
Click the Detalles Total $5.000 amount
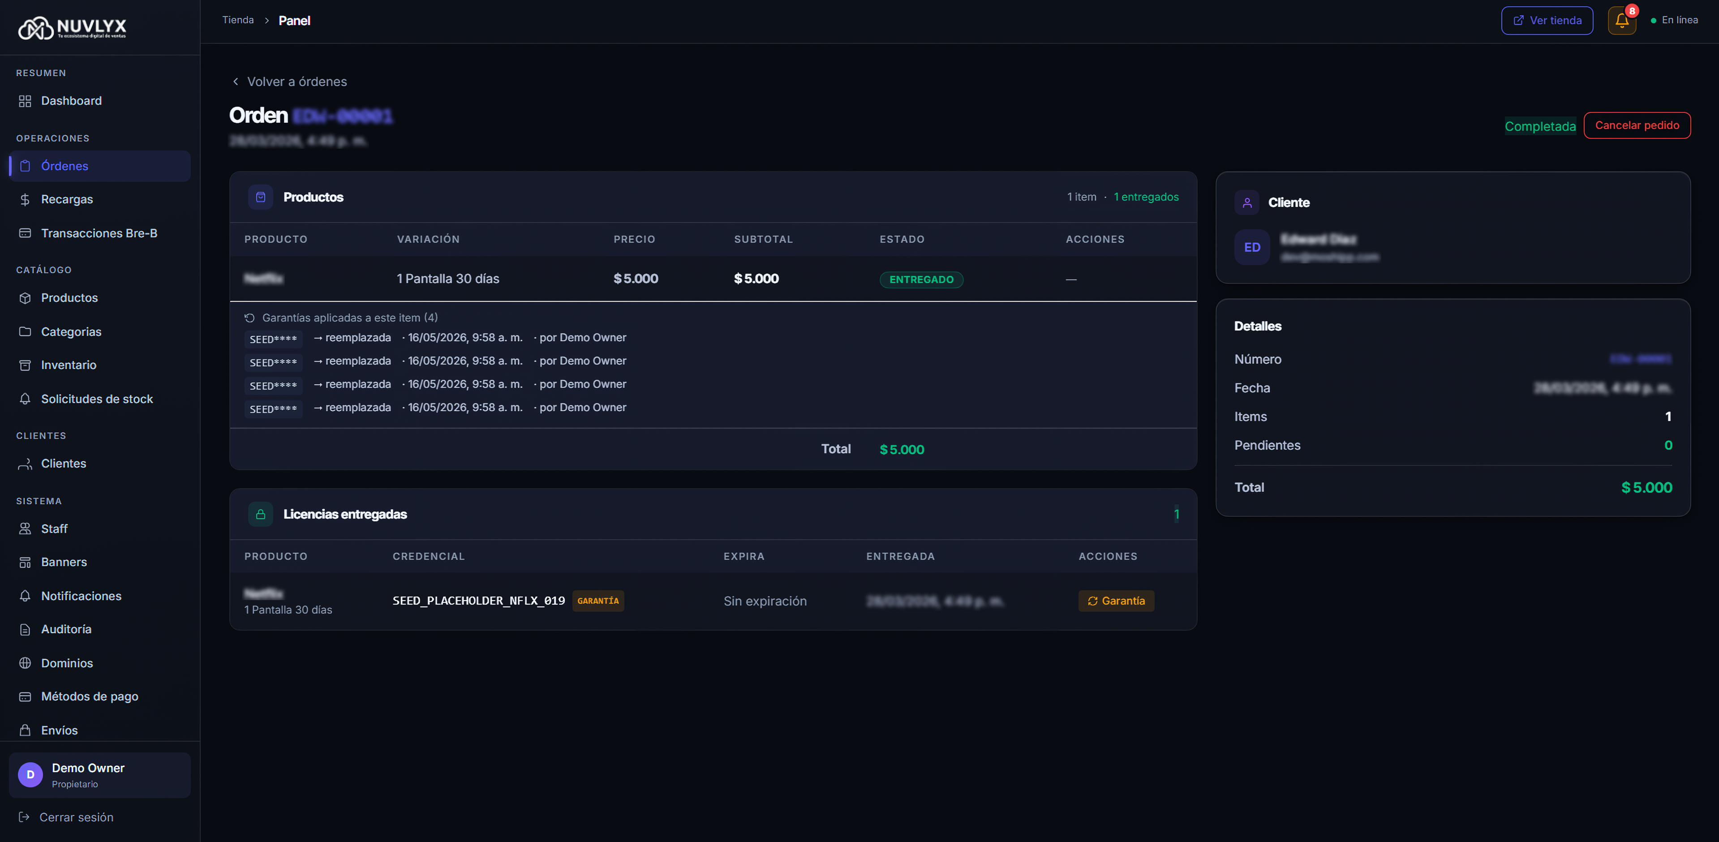[x=1646, y=488]
